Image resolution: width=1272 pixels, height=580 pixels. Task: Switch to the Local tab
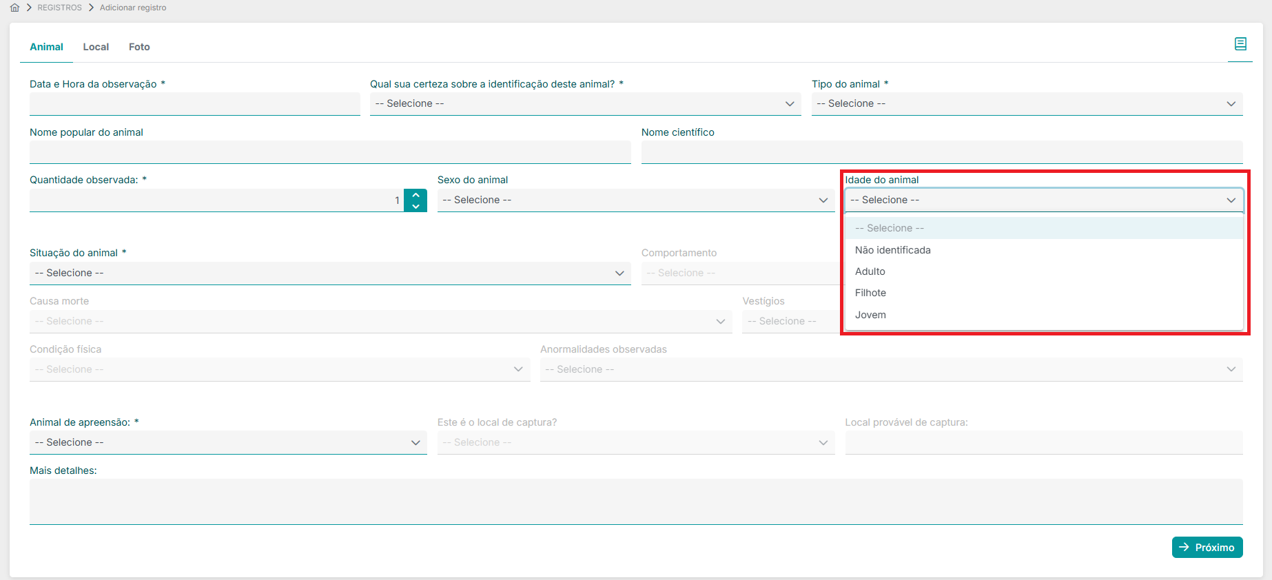tap(96, 47)
